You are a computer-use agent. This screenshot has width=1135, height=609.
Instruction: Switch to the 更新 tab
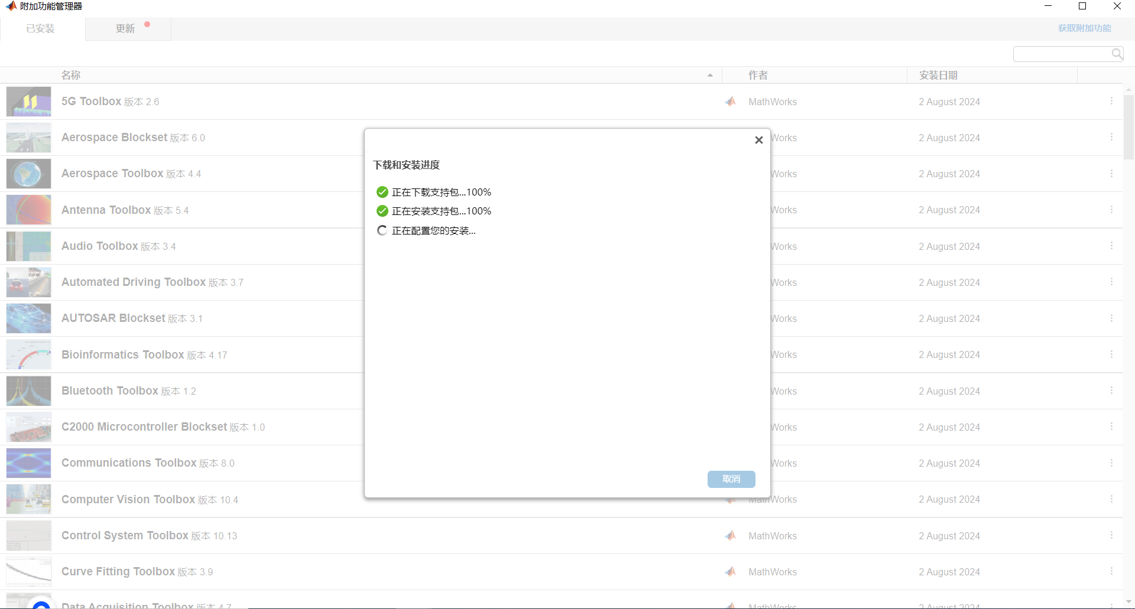coord(125,28)
